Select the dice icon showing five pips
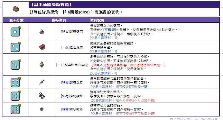Image resolution: width=223 pixels, height=120 pixels. click(16, 96)
